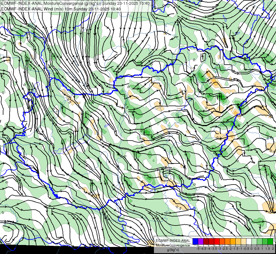Click the 2 legend tick label
The width and height of the screenshot is (276, 254).
(273, 249)
